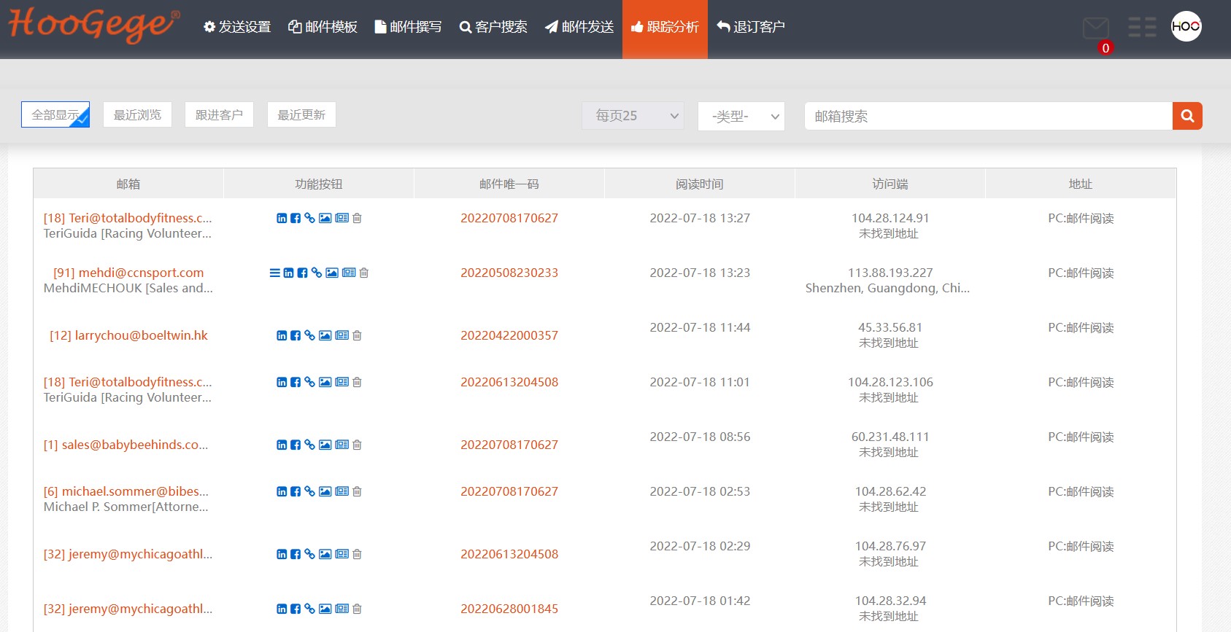The image size is (1231, 632).
Task: Click the HooGege logo
Action: click(x=93, y=25)
